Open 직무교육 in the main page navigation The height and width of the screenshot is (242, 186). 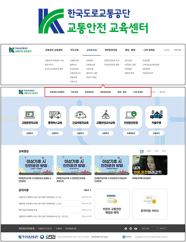click(74, 92)
